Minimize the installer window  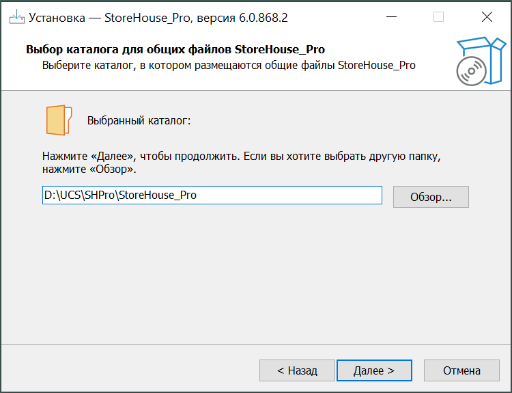point(390,17)
